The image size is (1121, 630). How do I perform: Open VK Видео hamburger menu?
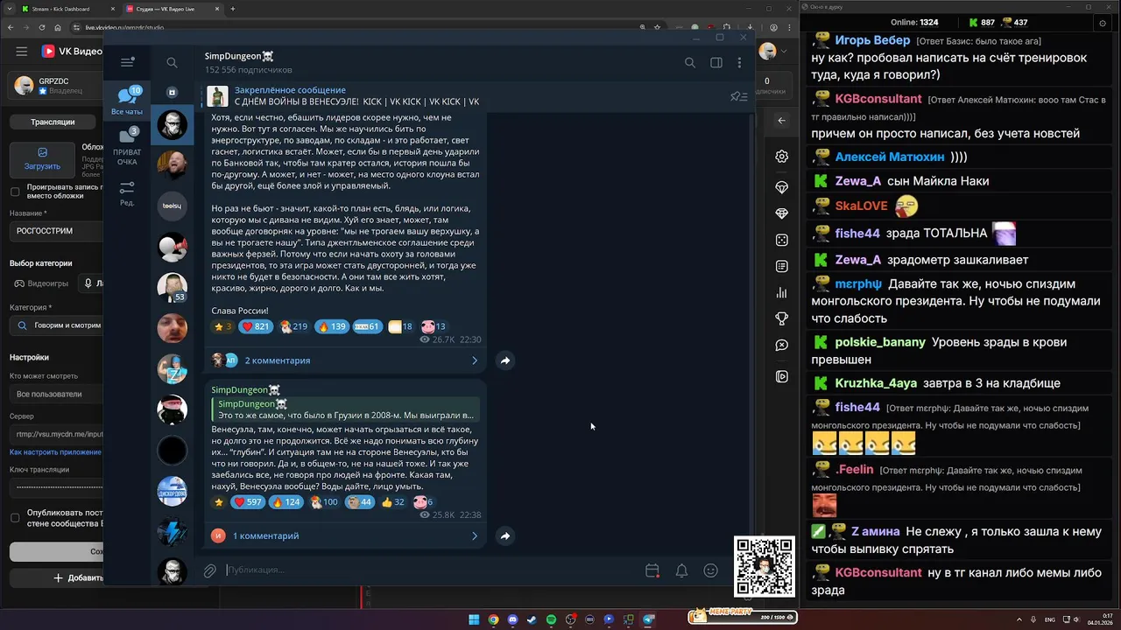tap(21, 52)
